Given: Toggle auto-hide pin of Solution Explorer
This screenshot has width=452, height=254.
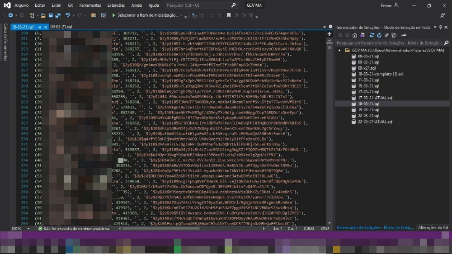Looking at the screenshot, I should (440, 27).
